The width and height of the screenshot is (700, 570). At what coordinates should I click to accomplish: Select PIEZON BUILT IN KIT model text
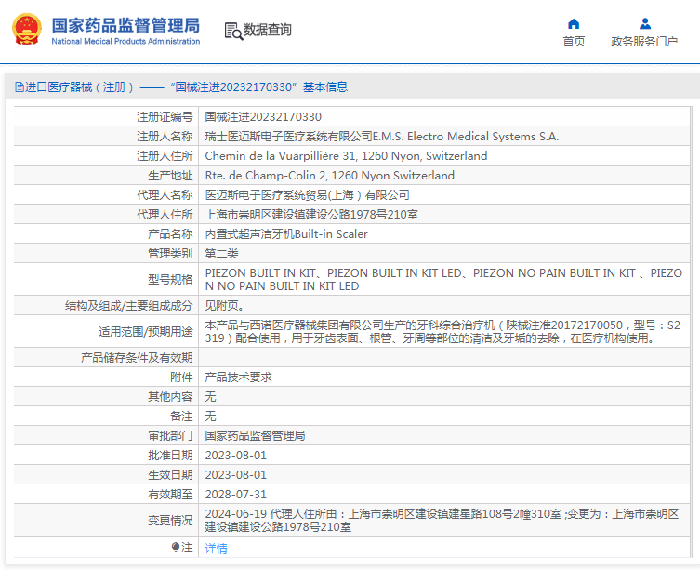pyautogui.click(x=443, y=280)
